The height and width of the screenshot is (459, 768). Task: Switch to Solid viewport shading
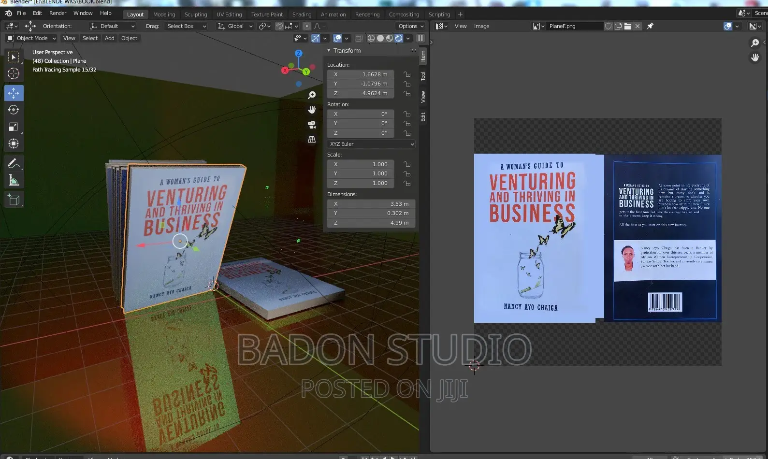pyautogui.click(x=380, y=38)
